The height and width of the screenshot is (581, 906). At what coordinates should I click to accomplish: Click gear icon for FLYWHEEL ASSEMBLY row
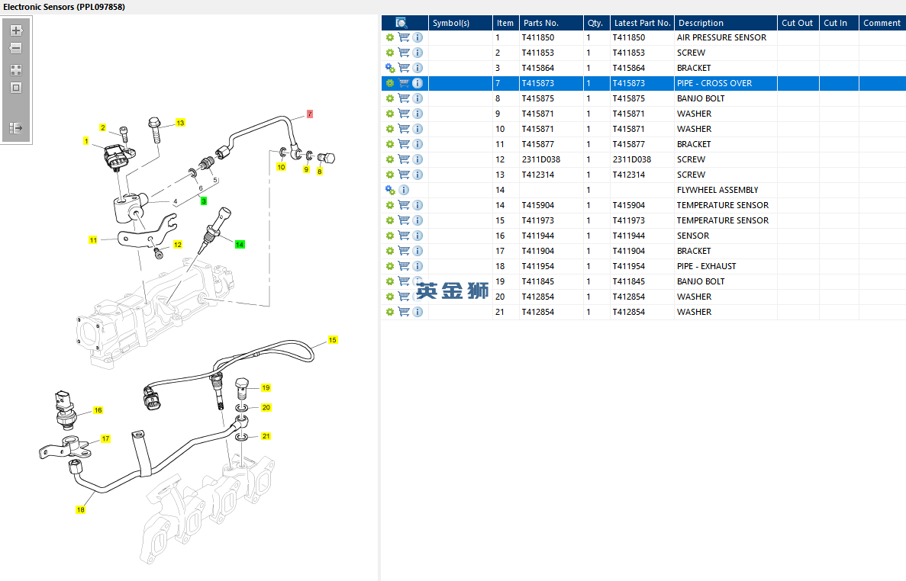pos(390,190)
